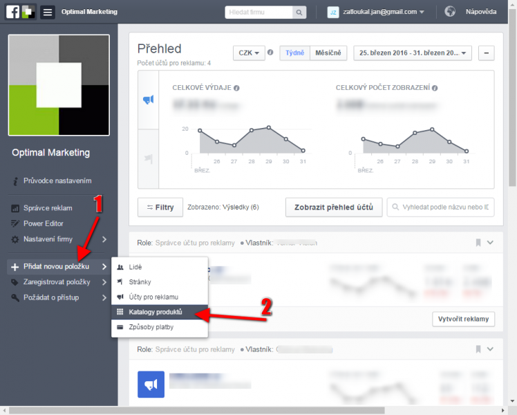The image size is (517, 415).
Task: Open the hamburger menu icon
Action: coord(48,12)
